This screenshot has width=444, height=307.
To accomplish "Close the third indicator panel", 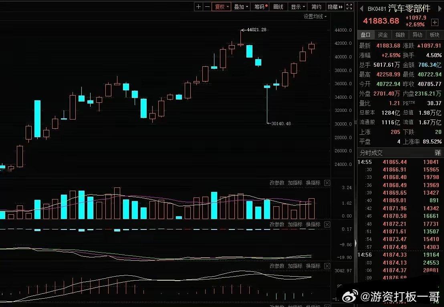I will pos(327,266).
